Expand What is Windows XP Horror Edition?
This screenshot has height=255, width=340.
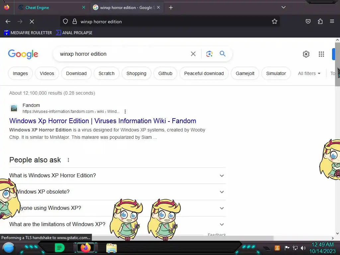click(x=117, y=175)
